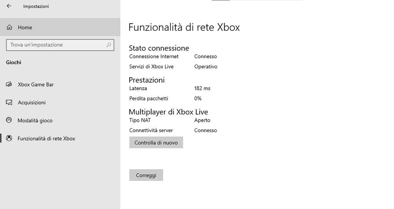Click the Impostazioni window title

[x=36, y=6]
